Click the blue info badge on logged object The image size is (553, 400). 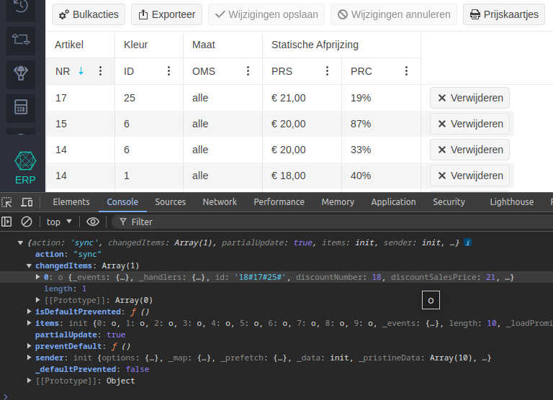coord(467,242)
